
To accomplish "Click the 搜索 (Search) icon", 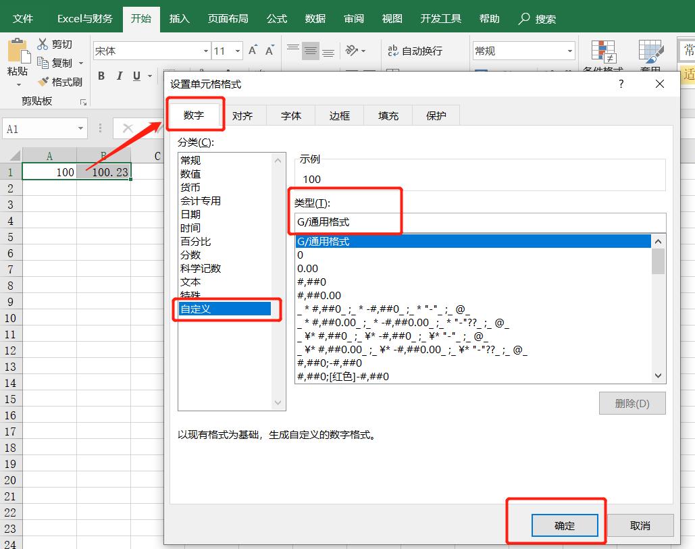I will [x=523, y=18].
